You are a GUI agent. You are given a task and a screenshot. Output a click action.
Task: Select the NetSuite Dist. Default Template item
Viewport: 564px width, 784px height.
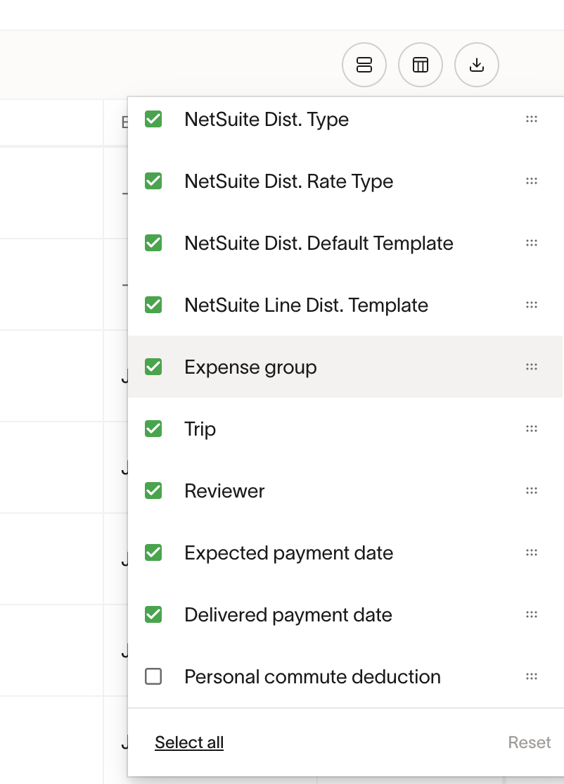[319, 244]
